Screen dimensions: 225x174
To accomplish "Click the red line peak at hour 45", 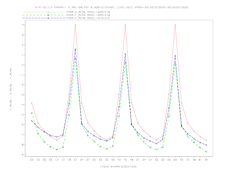I will point(125,25).
